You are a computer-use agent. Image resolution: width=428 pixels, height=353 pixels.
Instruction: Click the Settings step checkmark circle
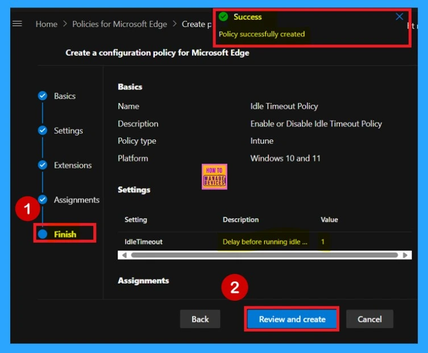point(43,130)
